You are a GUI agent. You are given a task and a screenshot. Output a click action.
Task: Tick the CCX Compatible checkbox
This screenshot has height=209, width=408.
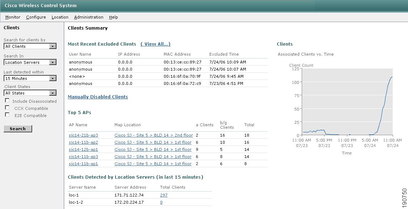click(7, 107)
